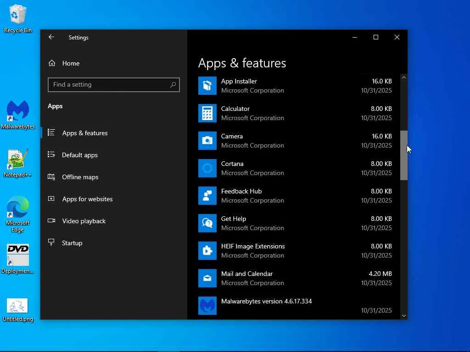Click the scrollbar down arrow

pyautogui.click(x=404, y=315)
